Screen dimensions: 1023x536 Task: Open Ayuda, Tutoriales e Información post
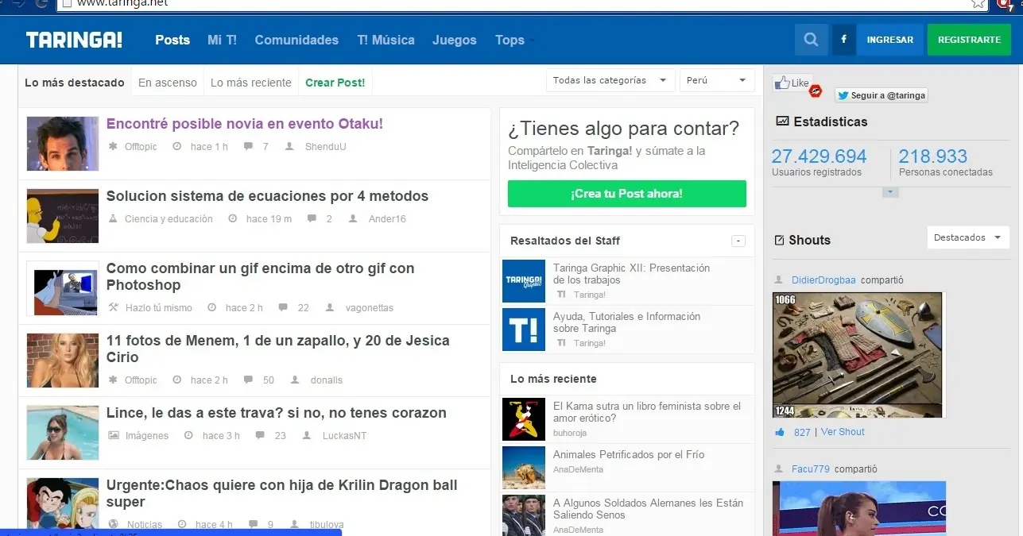[626, 322]
